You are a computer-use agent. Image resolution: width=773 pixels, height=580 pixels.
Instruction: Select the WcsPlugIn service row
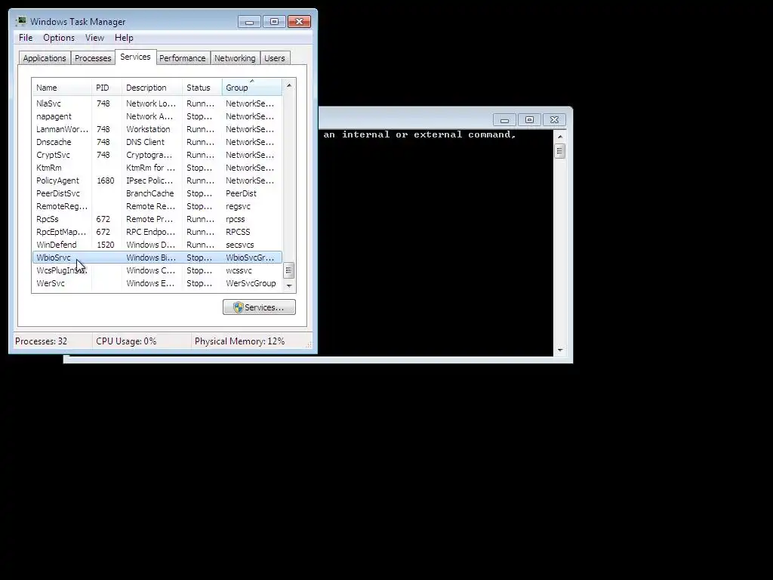(157, 270)
